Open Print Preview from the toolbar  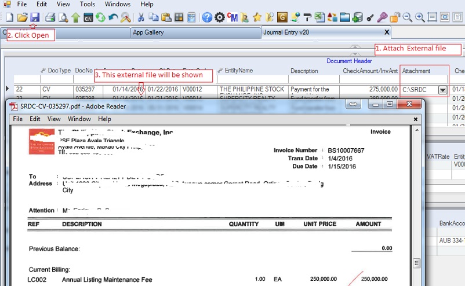click(x=63, y=17)
